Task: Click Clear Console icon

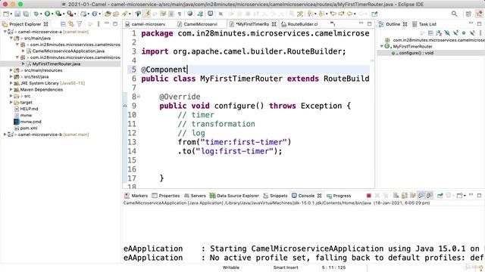Action: [x=396, y=196]
